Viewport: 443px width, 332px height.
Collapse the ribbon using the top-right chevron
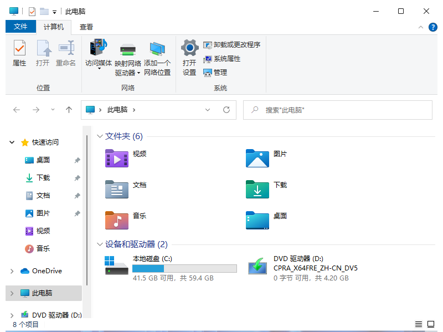click(420, 27)
